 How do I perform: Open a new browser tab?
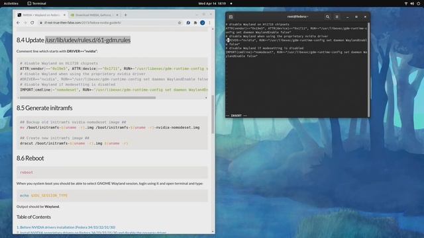click(x=125, y=15)
